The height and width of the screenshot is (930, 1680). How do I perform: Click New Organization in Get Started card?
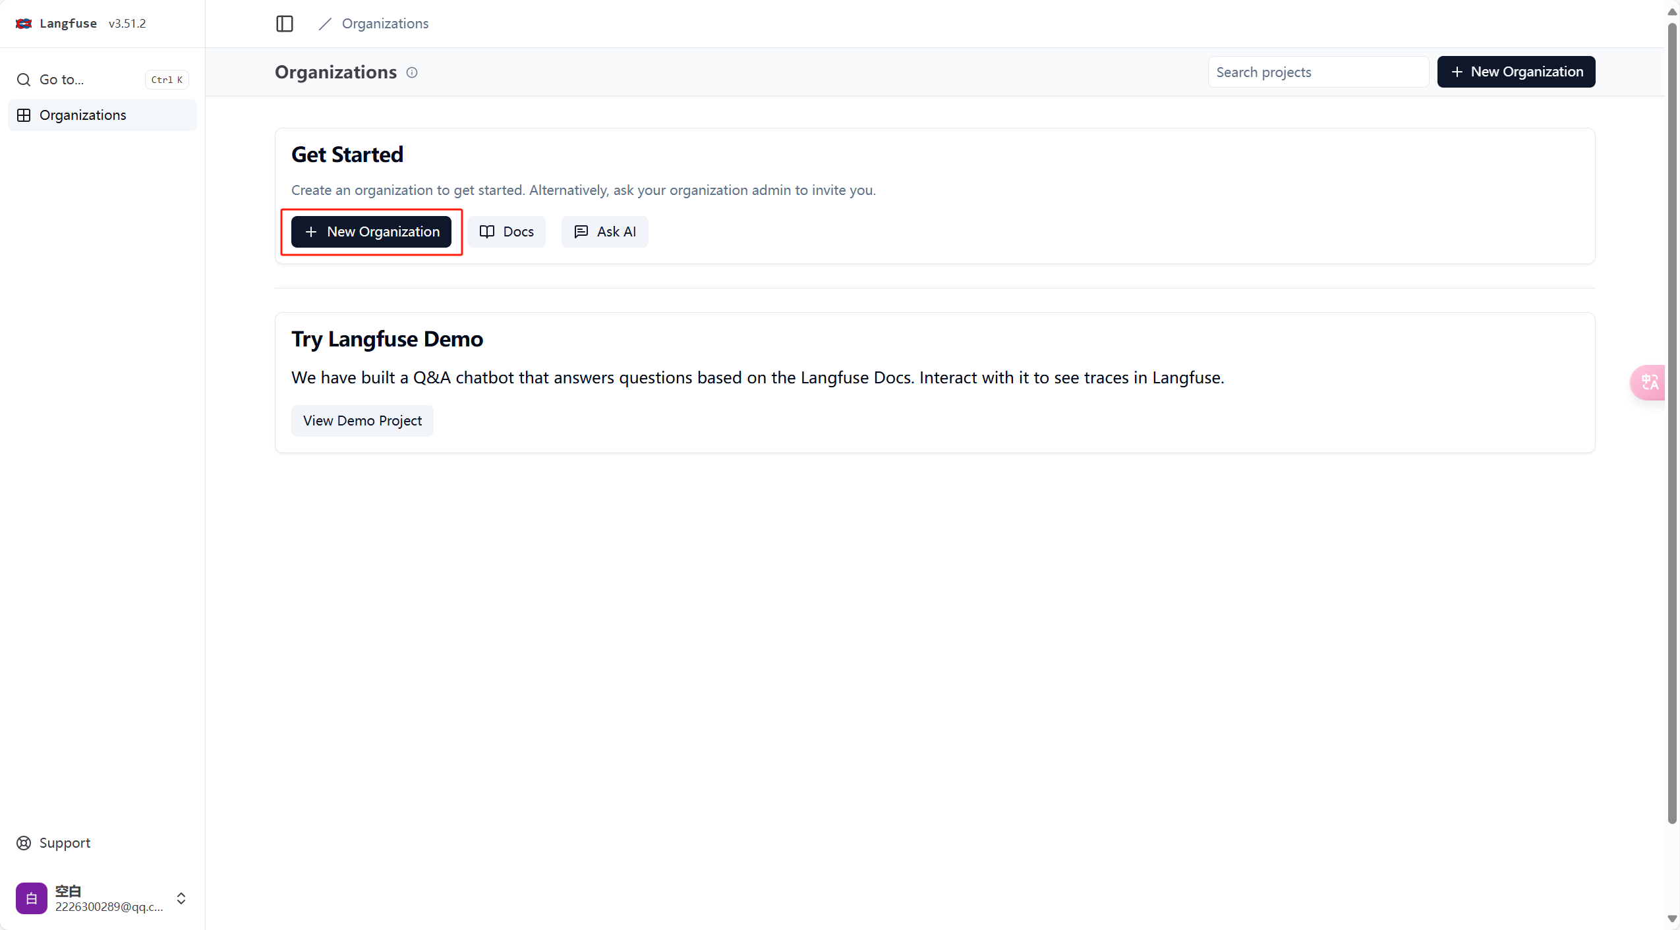(x=372, y=232)
